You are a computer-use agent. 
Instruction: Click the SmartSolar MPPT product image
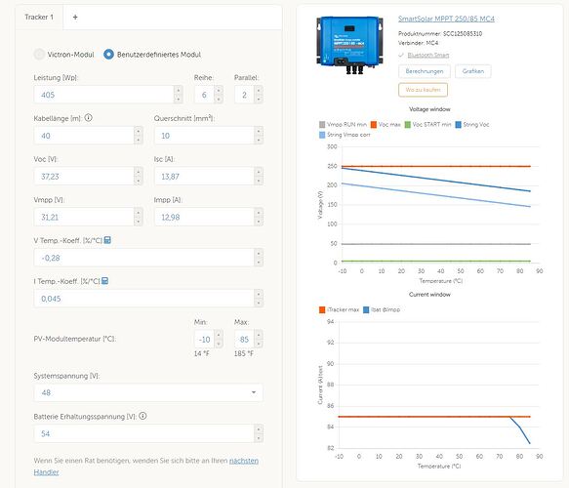(x=349, y=45)
